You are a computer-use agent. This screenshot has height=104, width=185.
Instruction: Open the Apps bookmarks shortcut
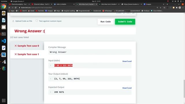[12, 11]
